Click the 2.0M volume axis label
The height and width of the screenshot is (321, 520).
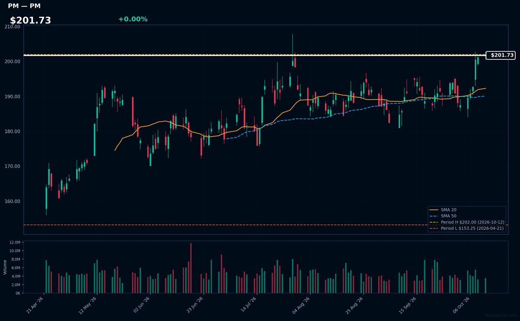coord(16,285)
